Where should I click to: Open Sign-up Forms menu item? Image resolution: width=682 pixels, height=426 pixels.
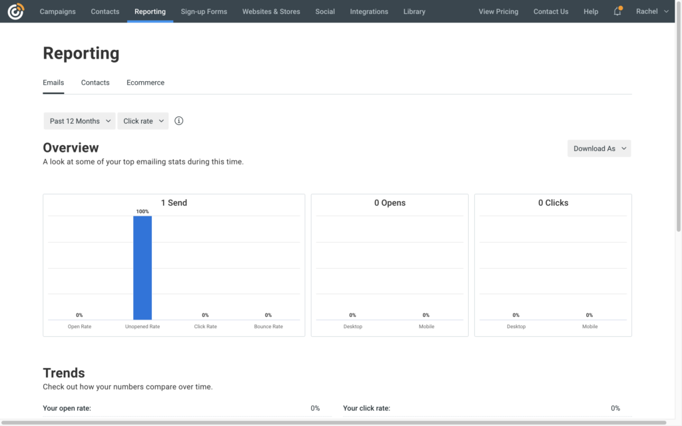pyautogui.click(x=204, y=11)
